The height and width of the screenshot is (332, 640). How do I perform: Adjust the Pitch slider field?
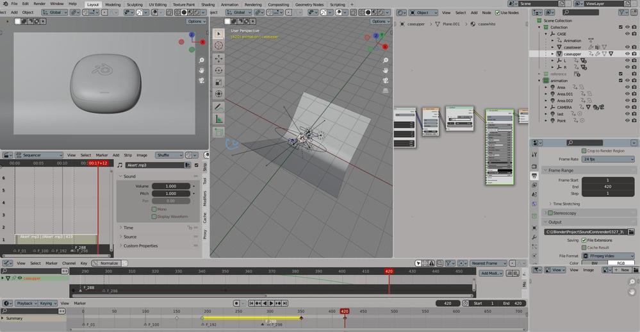tap(171, 194)
